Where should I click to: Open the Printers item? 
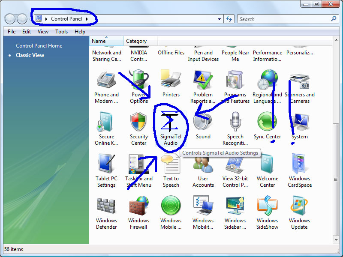(x=171, y=84)
